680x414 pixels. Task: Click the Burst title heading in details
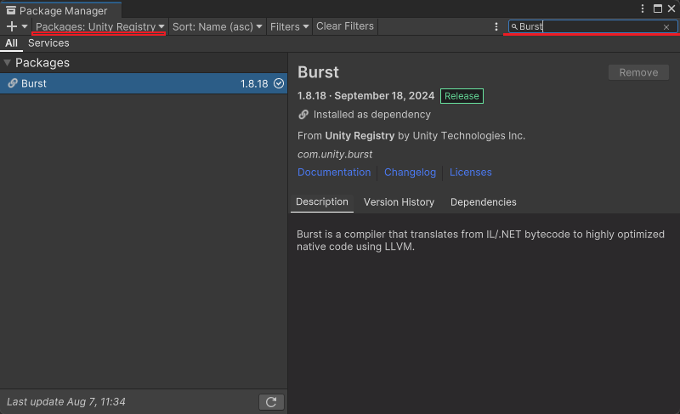[318, 72]
